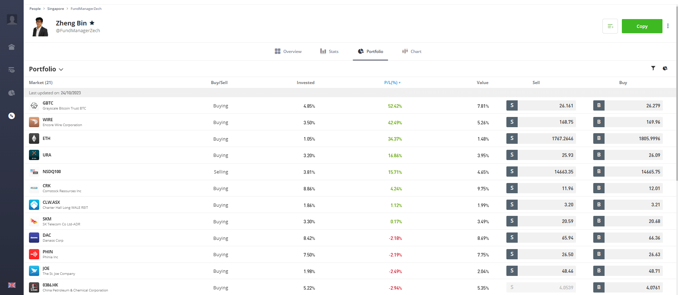Sell PHIN at 26.50

pos(541,254)
